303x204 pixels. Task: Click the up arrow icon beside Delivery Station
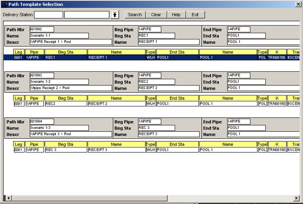115,15
